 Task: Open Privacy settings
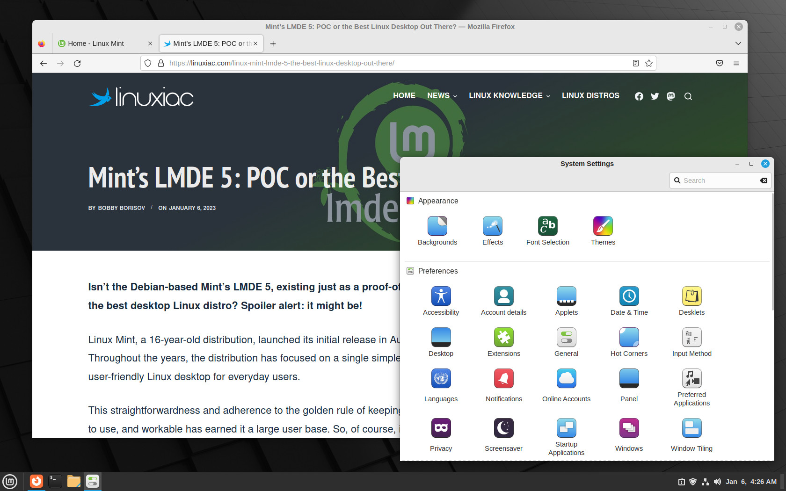point(441,435)
